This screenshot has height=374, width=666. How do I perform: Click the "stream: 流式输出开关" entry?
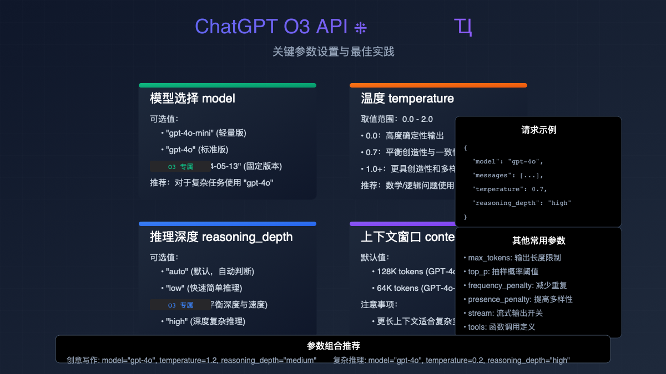pos(503,313)
